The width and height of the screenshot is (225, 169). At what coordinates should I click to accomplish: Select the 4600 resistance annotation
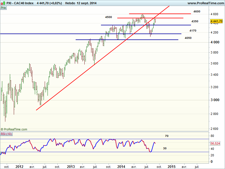pos(197,12)
